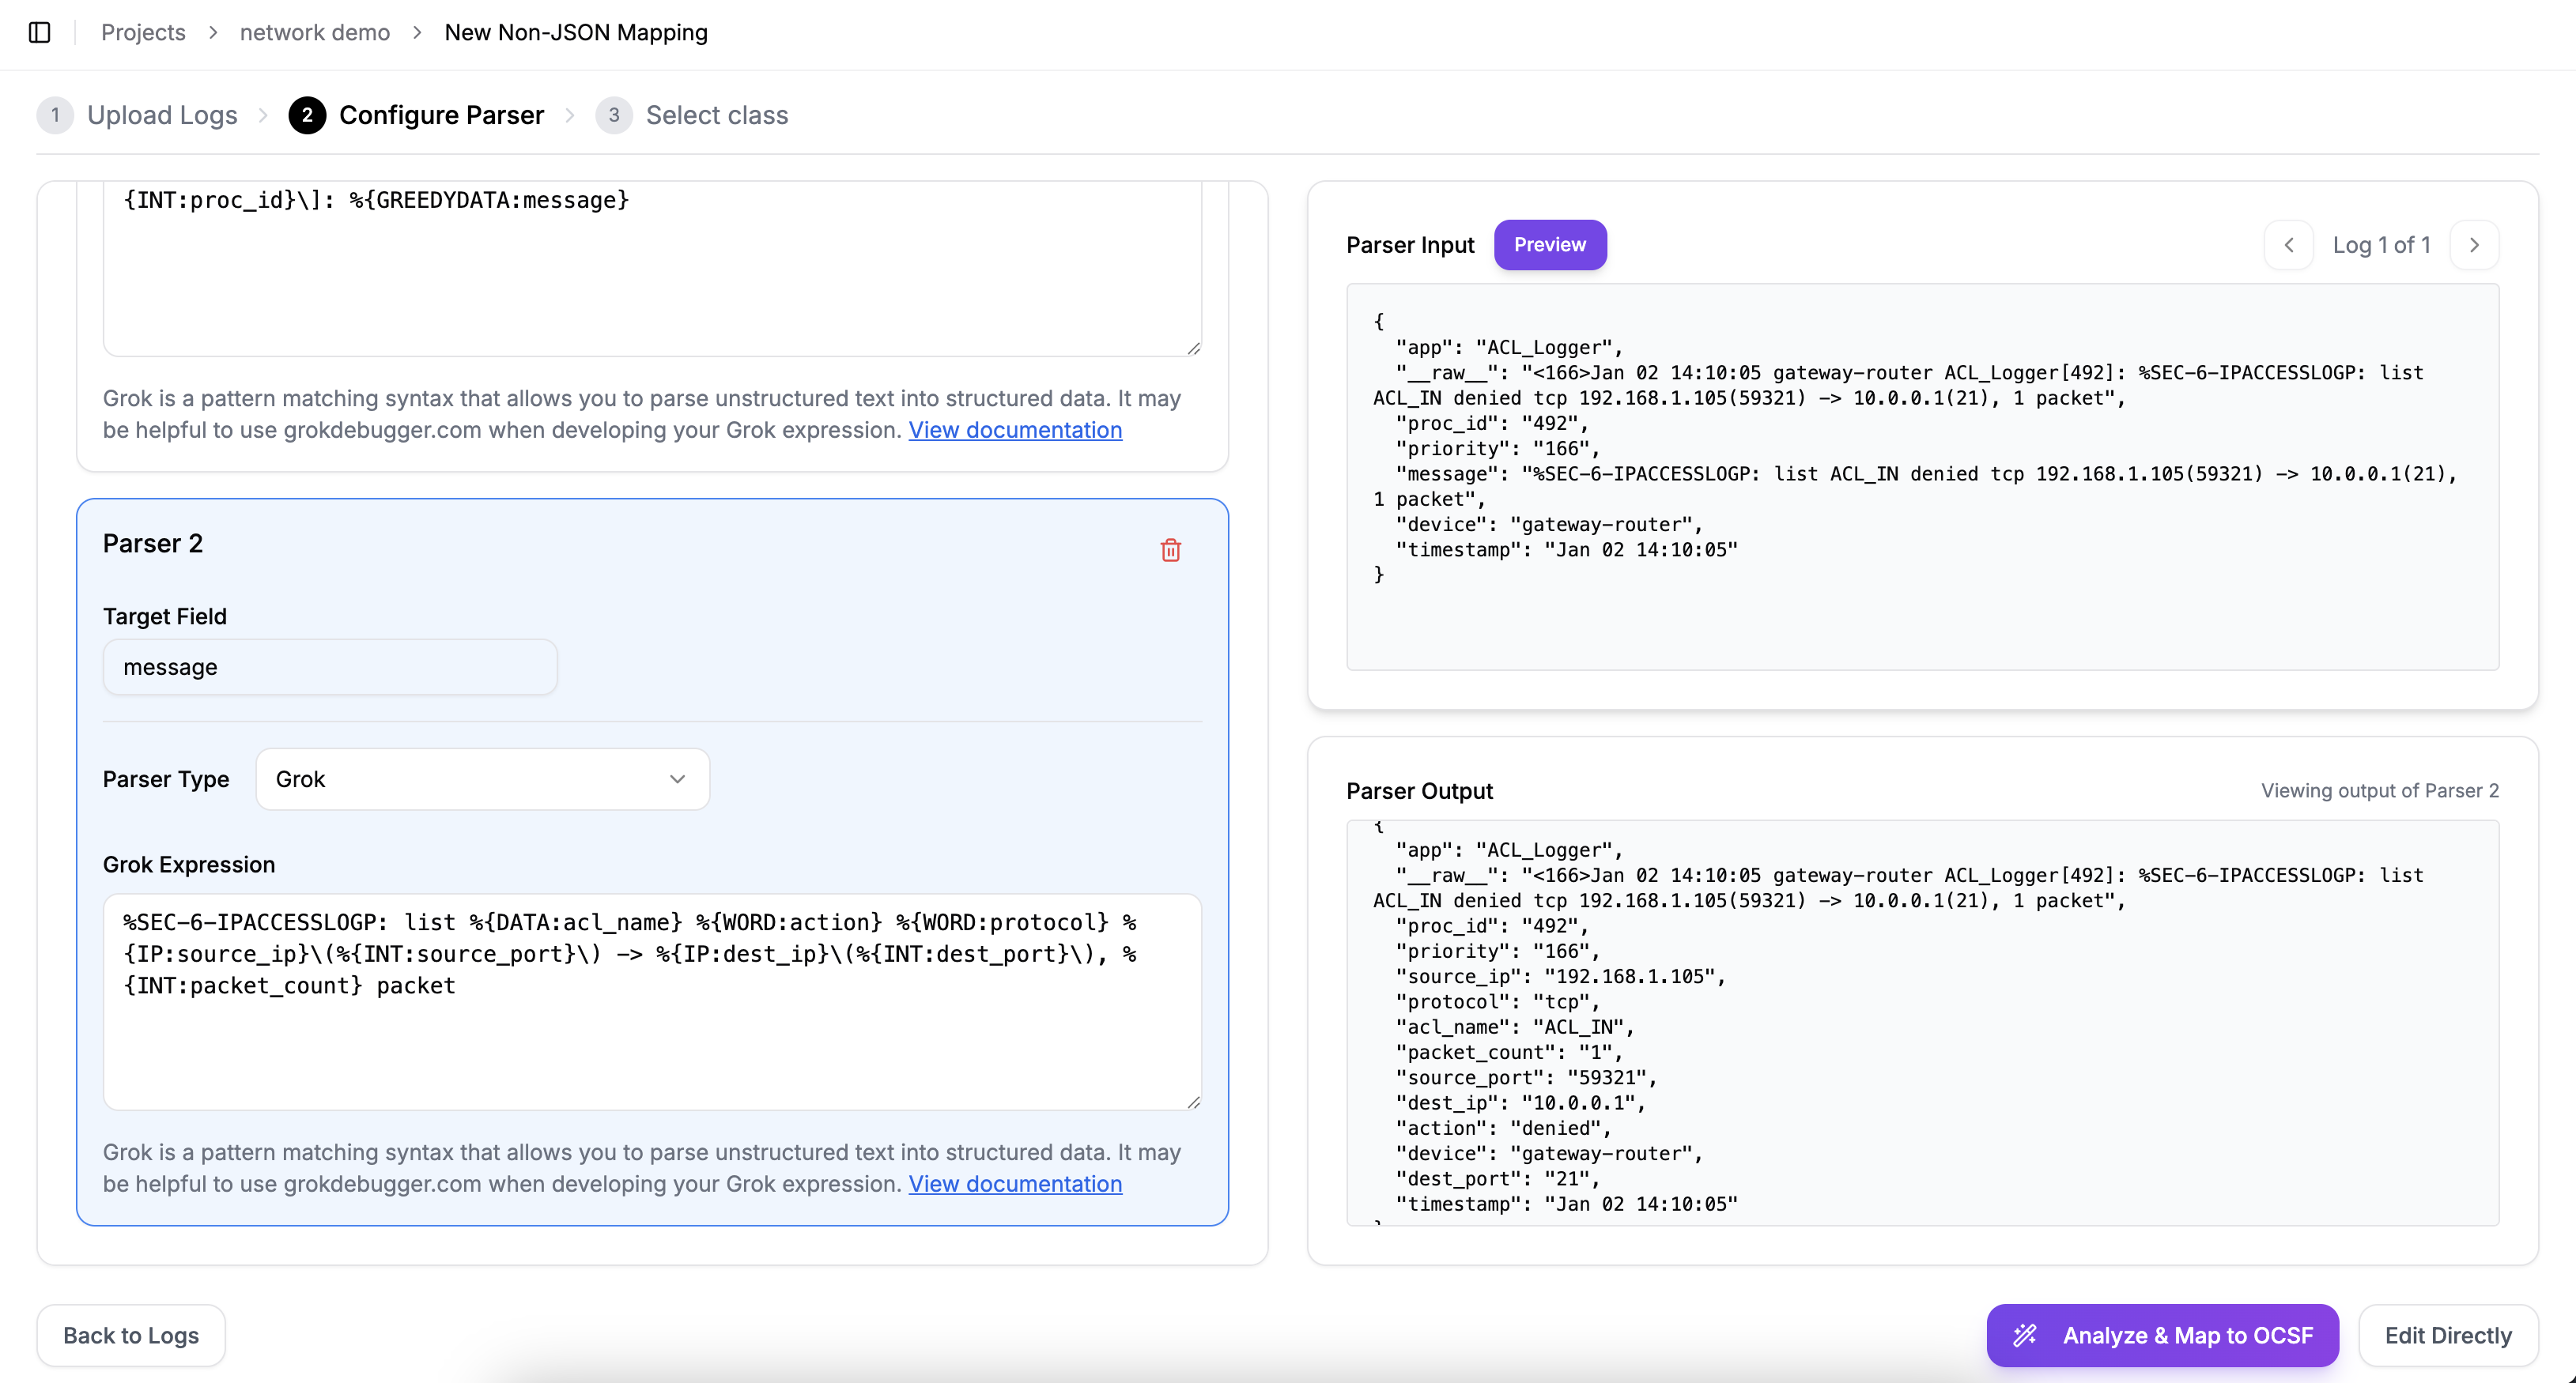Go to previous log with left chevron
The height and width of the screenshot is (1383, 2576).
point(2288,245)
